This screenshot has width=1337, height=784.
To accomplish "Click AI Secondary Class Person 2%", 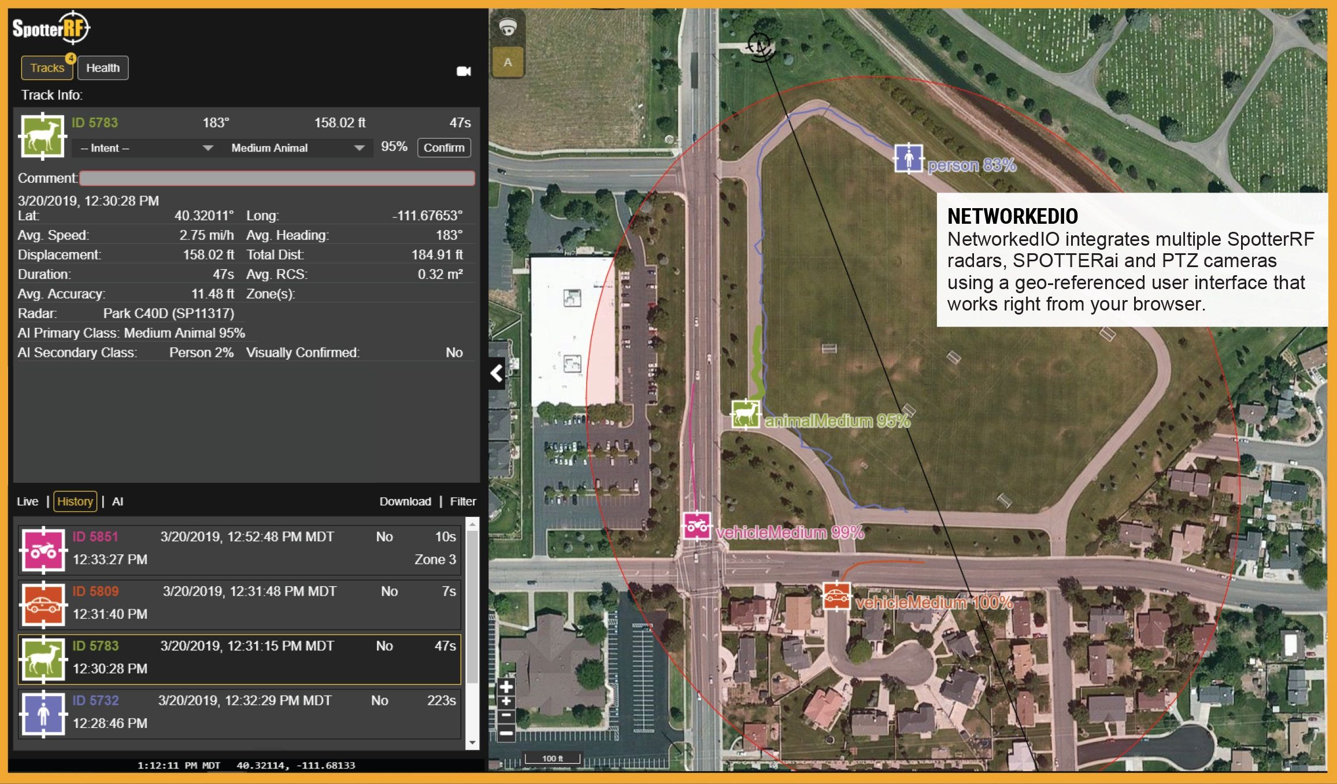I will [125, 353].
